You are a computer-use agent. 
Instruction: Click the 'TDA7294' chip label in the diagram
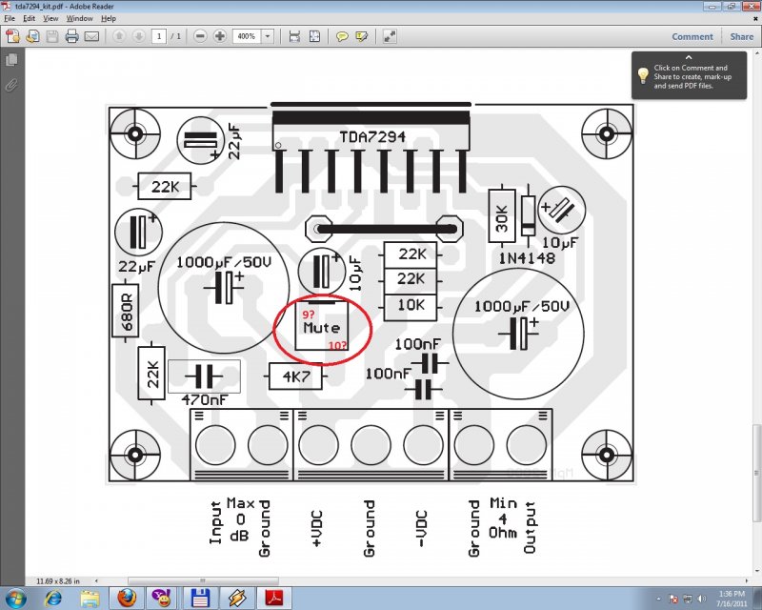coord(372,136)
